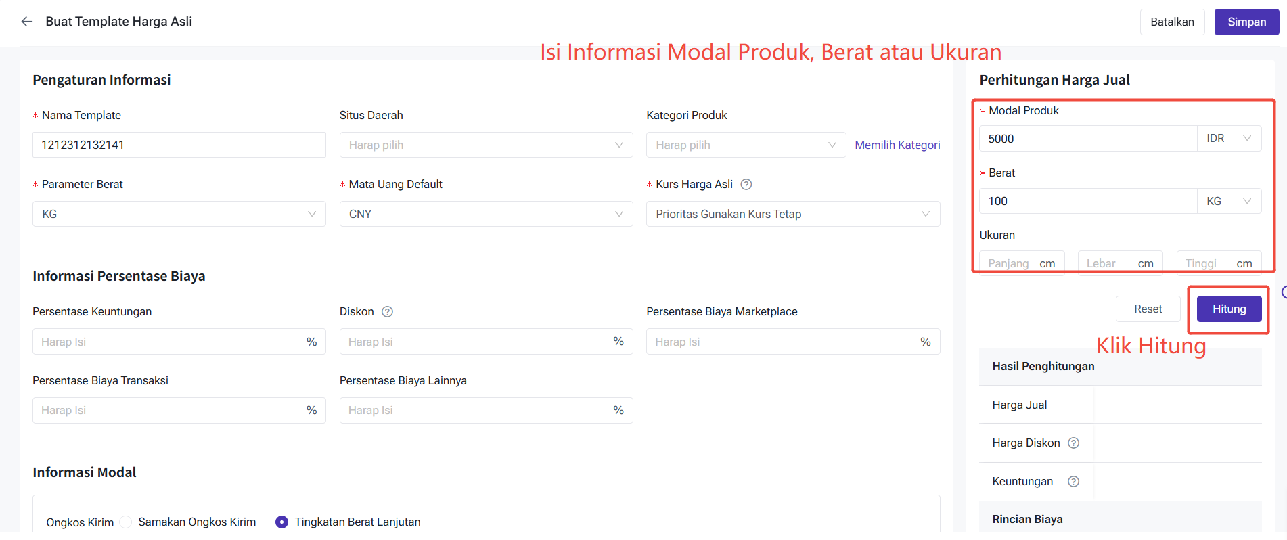Image resolution: width=1287 pixels, height=540 pixels.
Task: Open the Situs Daerah dropdown
Action: [x=486, y=145]
